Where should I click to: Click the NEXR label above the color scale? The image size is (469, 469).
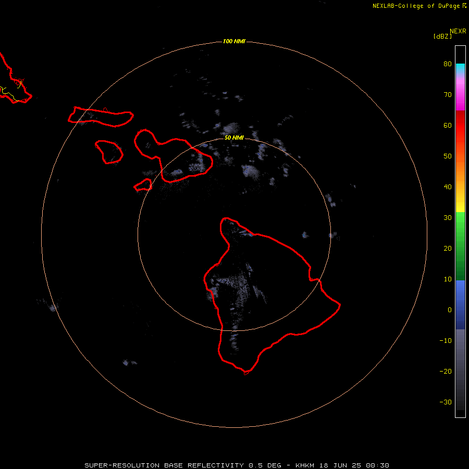458,31
